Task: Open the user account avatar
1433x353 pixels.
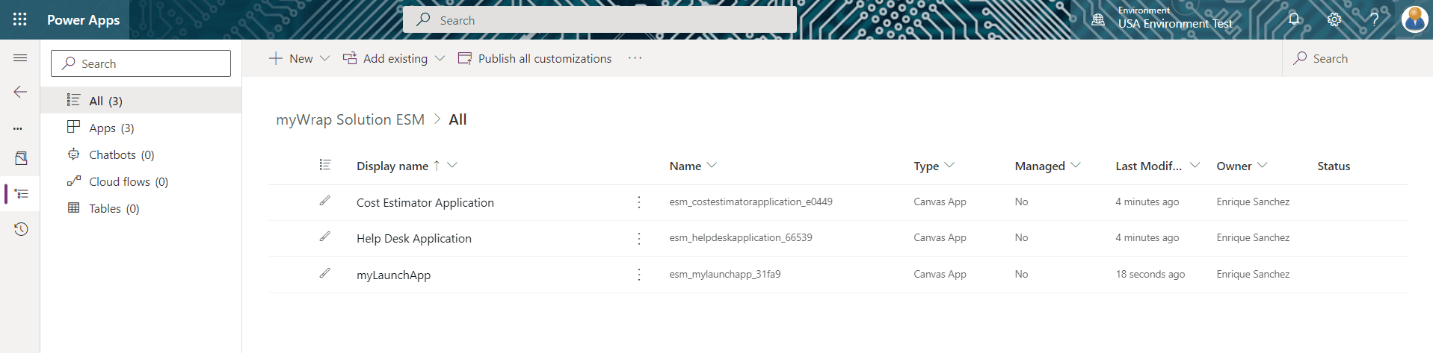Action: pos(1414,19)
